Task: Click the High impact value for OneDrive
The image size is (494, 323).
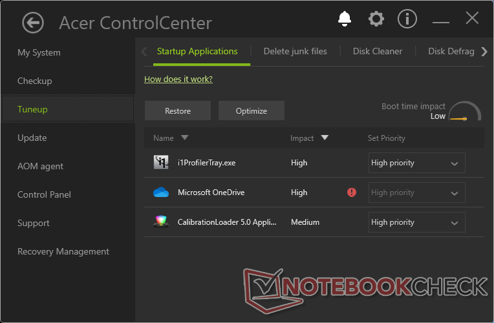Action: [x=299, y=193]
